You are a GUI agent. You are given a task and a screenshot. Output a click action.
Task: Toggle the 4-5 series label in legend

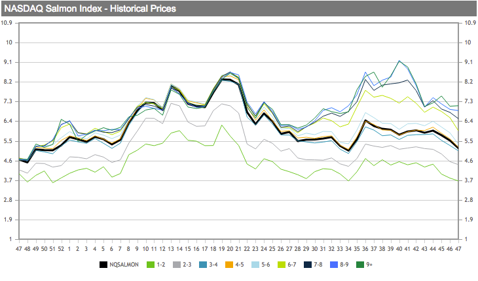(240, 265)
